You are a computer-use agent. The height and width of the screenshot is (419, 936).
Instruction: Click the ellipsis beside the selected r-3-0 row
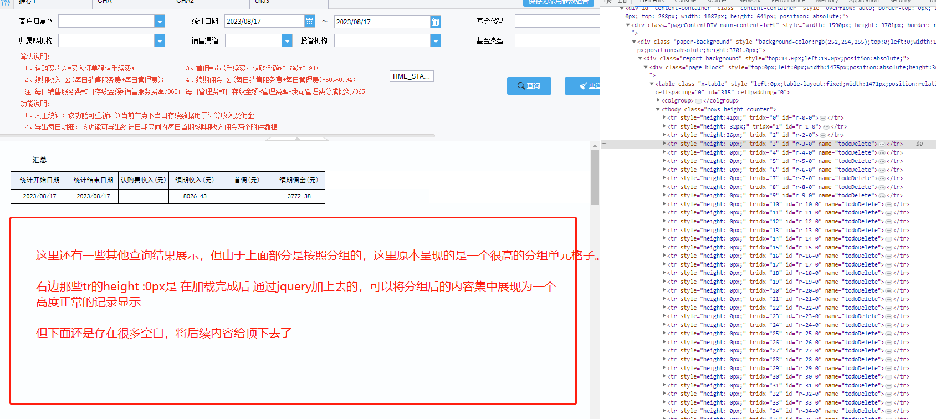[x=604, y=144]
